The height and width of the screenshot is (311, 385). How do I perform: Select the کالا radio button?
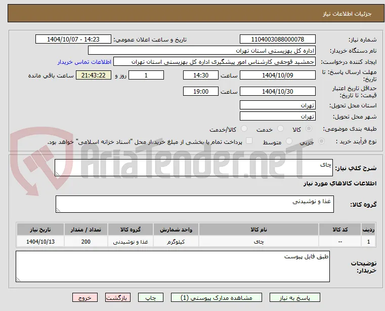coord(309,129)
